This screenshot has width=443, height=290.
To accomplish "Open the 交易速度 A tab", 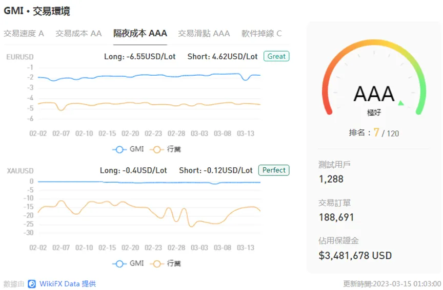I will [24, 33].
